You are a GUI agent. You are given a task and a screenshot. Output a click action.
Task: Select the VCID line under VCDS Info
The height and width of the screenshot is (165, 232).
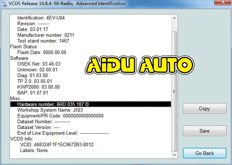click(56, 144)
